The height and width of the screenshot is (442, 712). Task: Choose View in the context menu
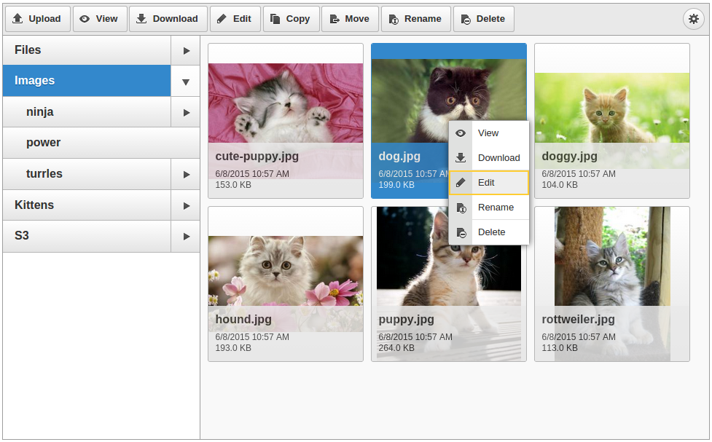[488, 133]
